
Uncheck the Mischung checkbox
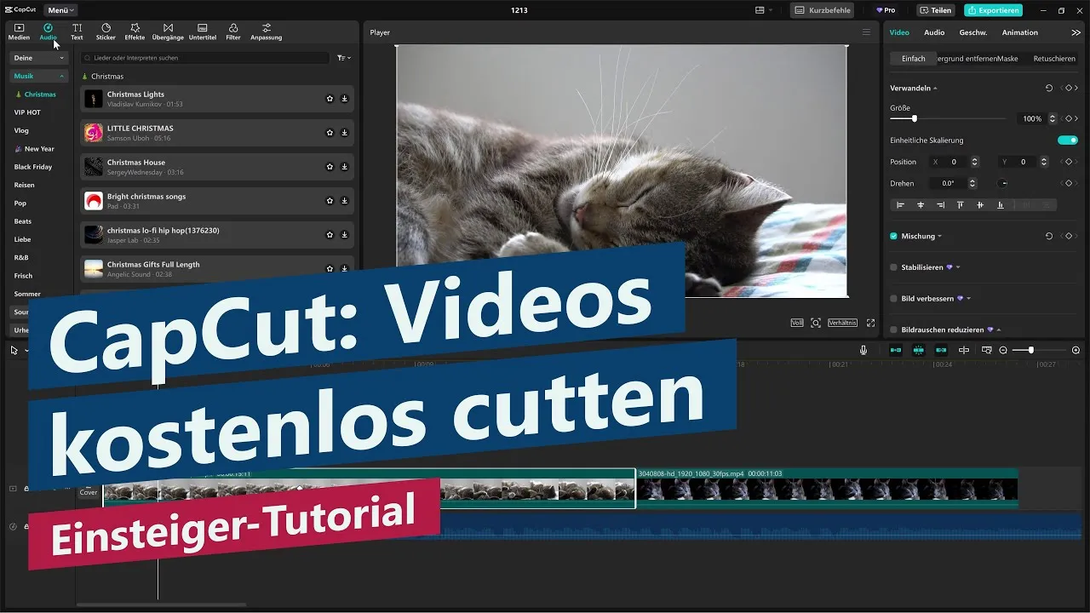(x=893, y=236)
